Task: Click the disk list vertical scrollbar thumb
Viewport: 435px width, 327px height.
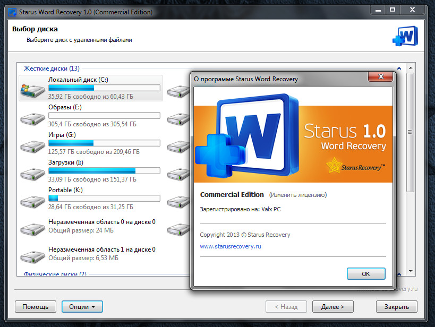Action: [x=411, y=132]
